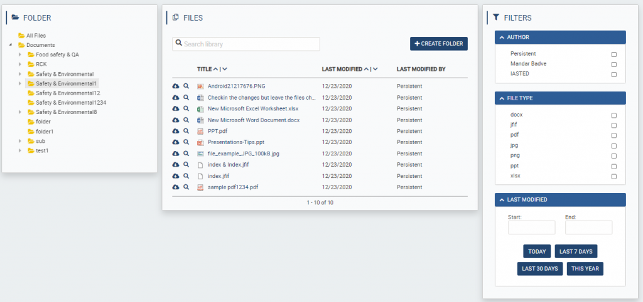
Task: Download the Android21217676.PNG file via cloud icon
Action: (176, 86)
